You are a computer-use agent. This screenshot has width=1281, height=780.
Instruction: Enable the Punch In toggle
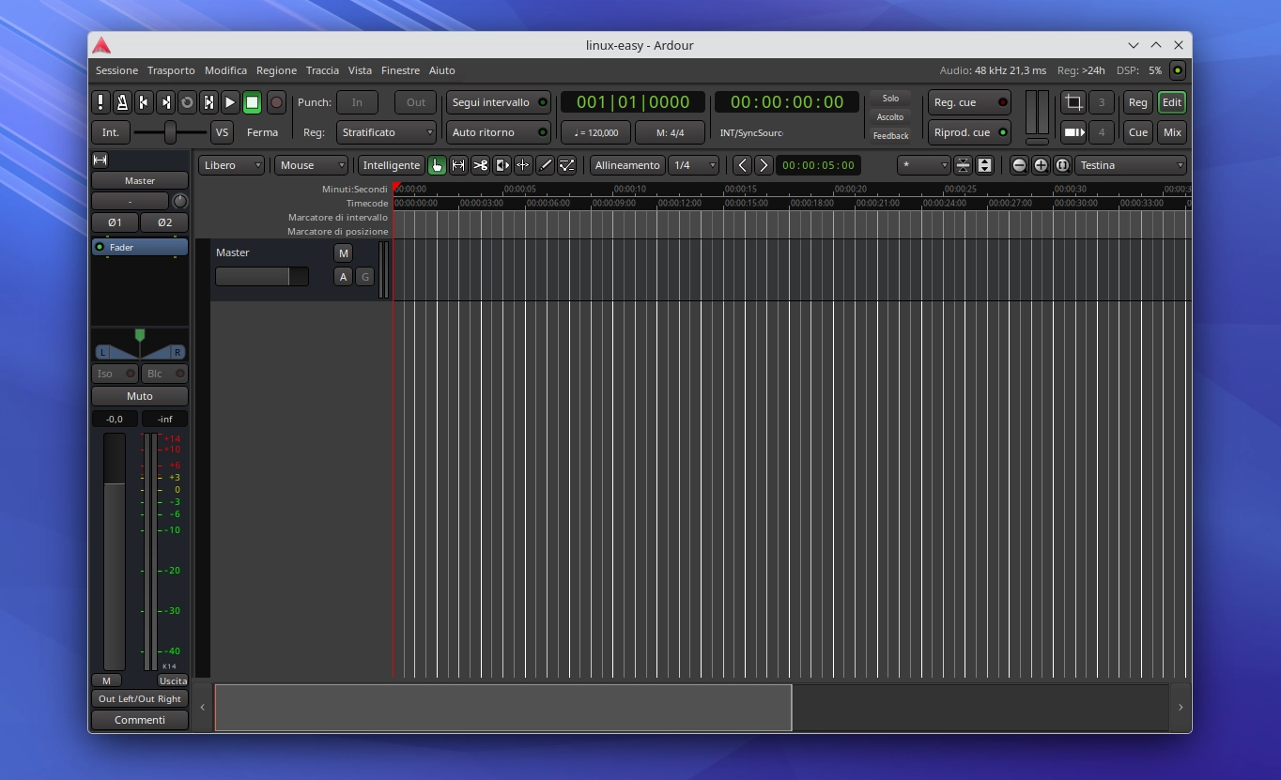pos(357,102)
